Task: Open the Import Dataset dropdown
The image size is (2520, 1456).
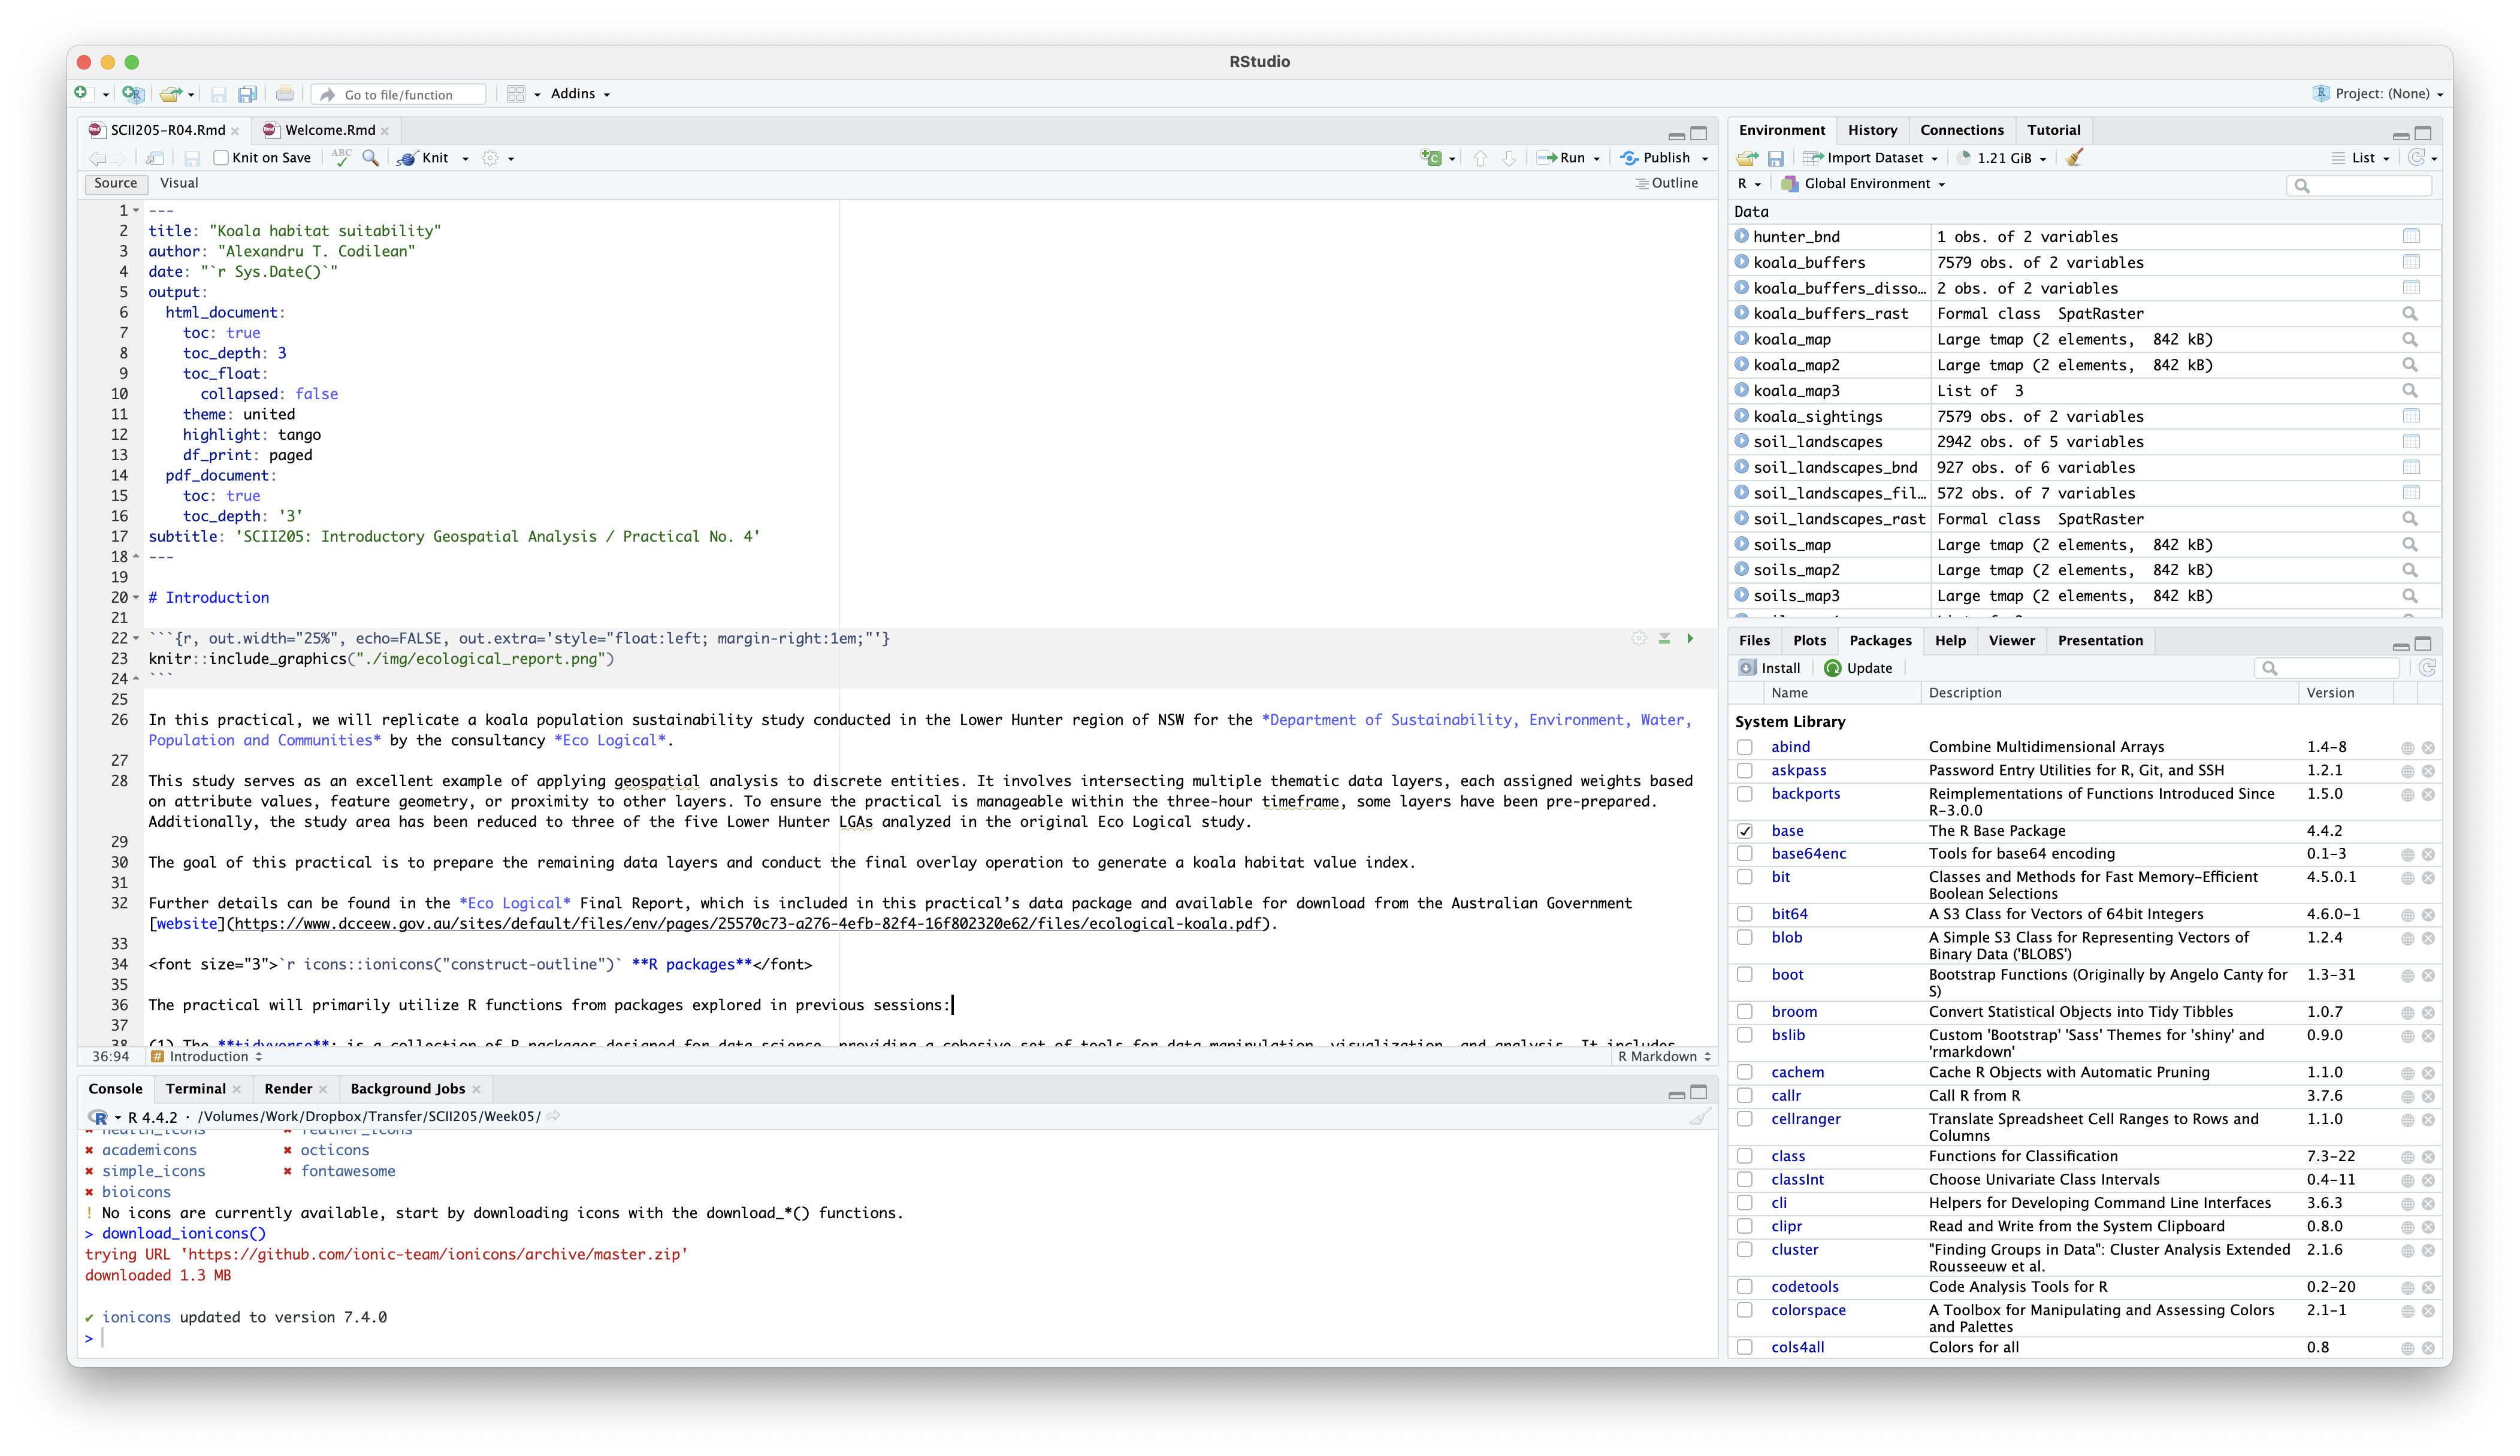Action: (1871, 158)
